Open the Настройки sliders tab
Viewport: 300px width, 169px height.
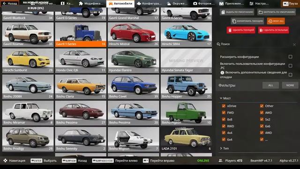point(259,3)
